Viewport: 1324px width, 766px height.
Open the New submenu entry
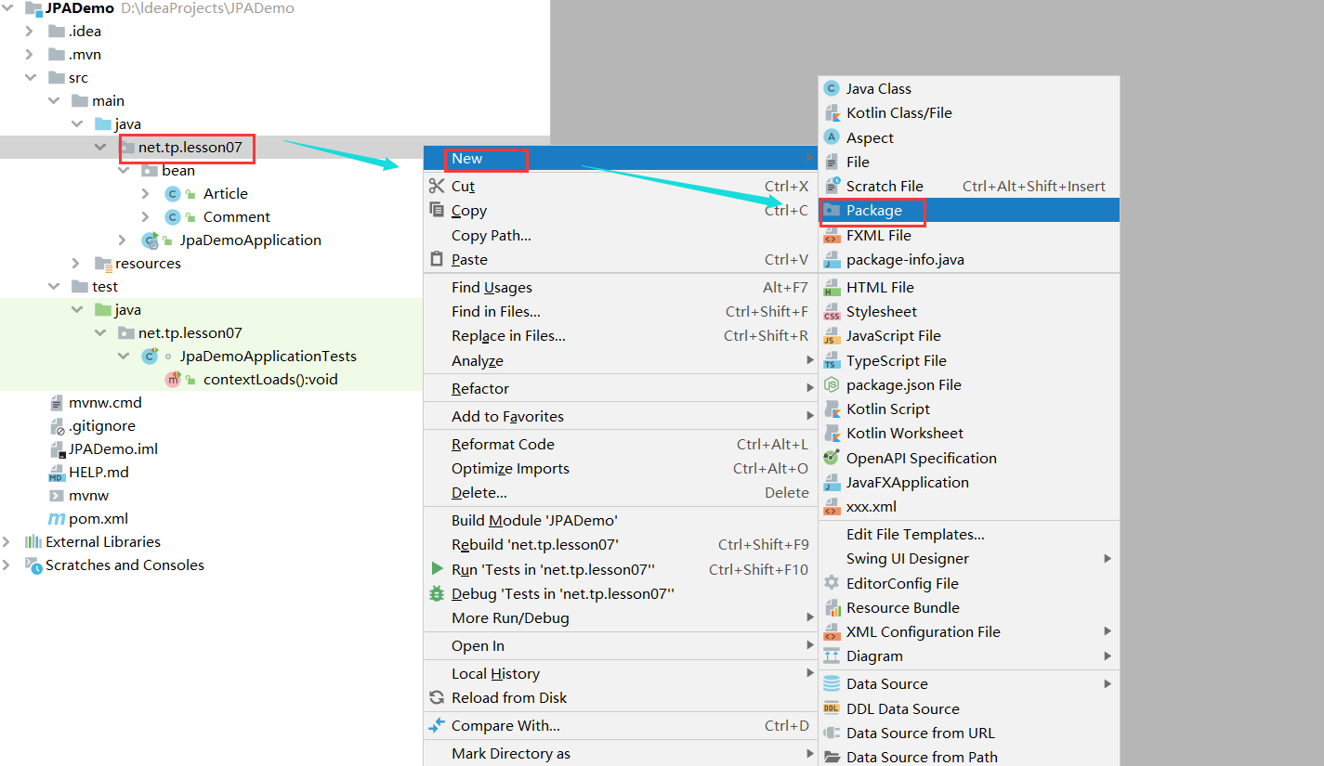(x=621, y=159)
